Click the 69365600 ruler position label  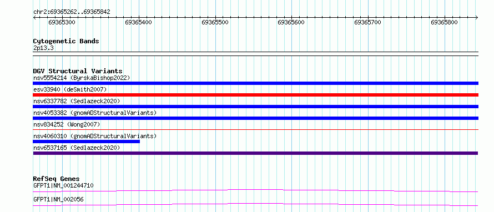click(291, 22)
